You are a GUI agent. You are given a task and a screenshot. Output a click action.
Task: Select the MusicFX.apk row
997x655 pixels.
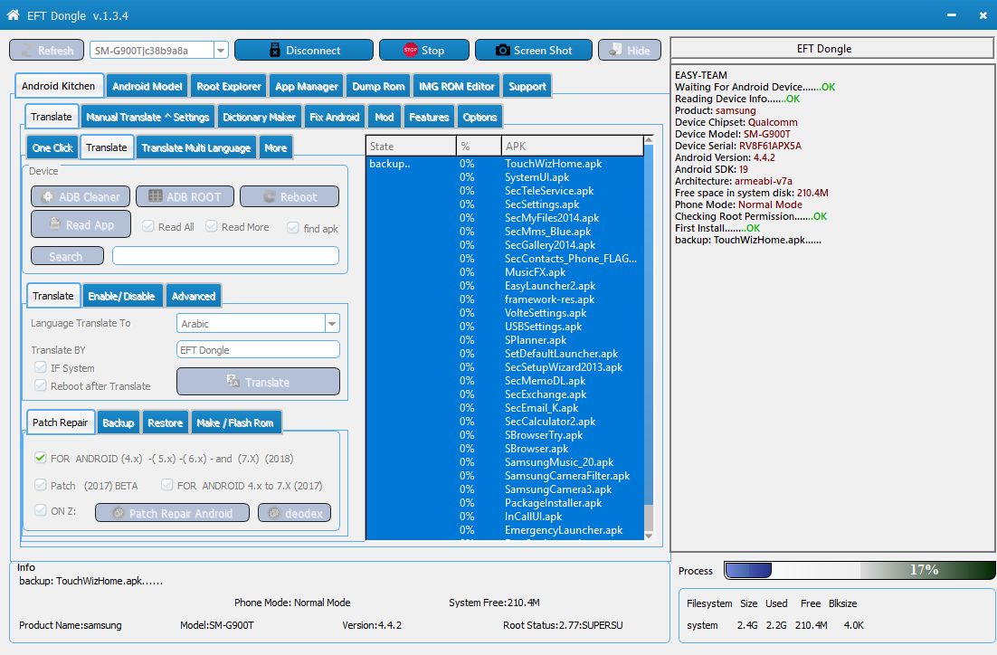(505, 272)
